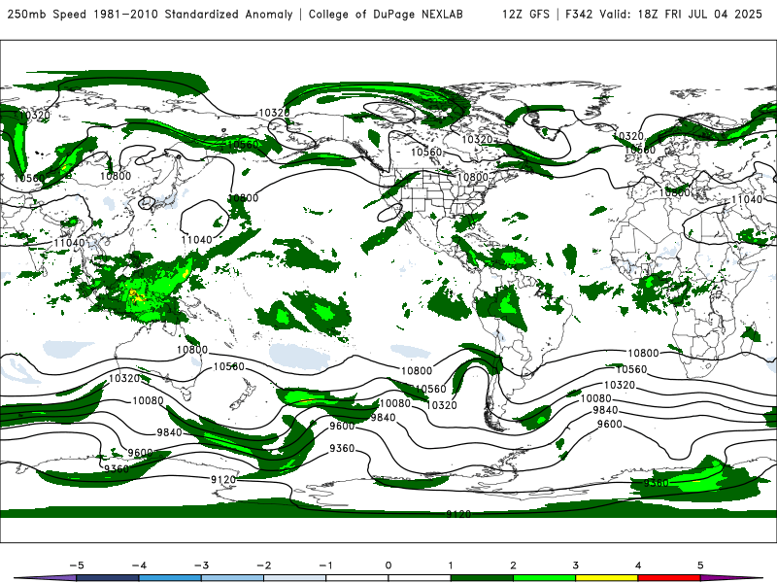This screenshot has width=777, height=583.
Task: Click the 'College of DuPage NEXLAB' text
Action: tap(386, 14)
